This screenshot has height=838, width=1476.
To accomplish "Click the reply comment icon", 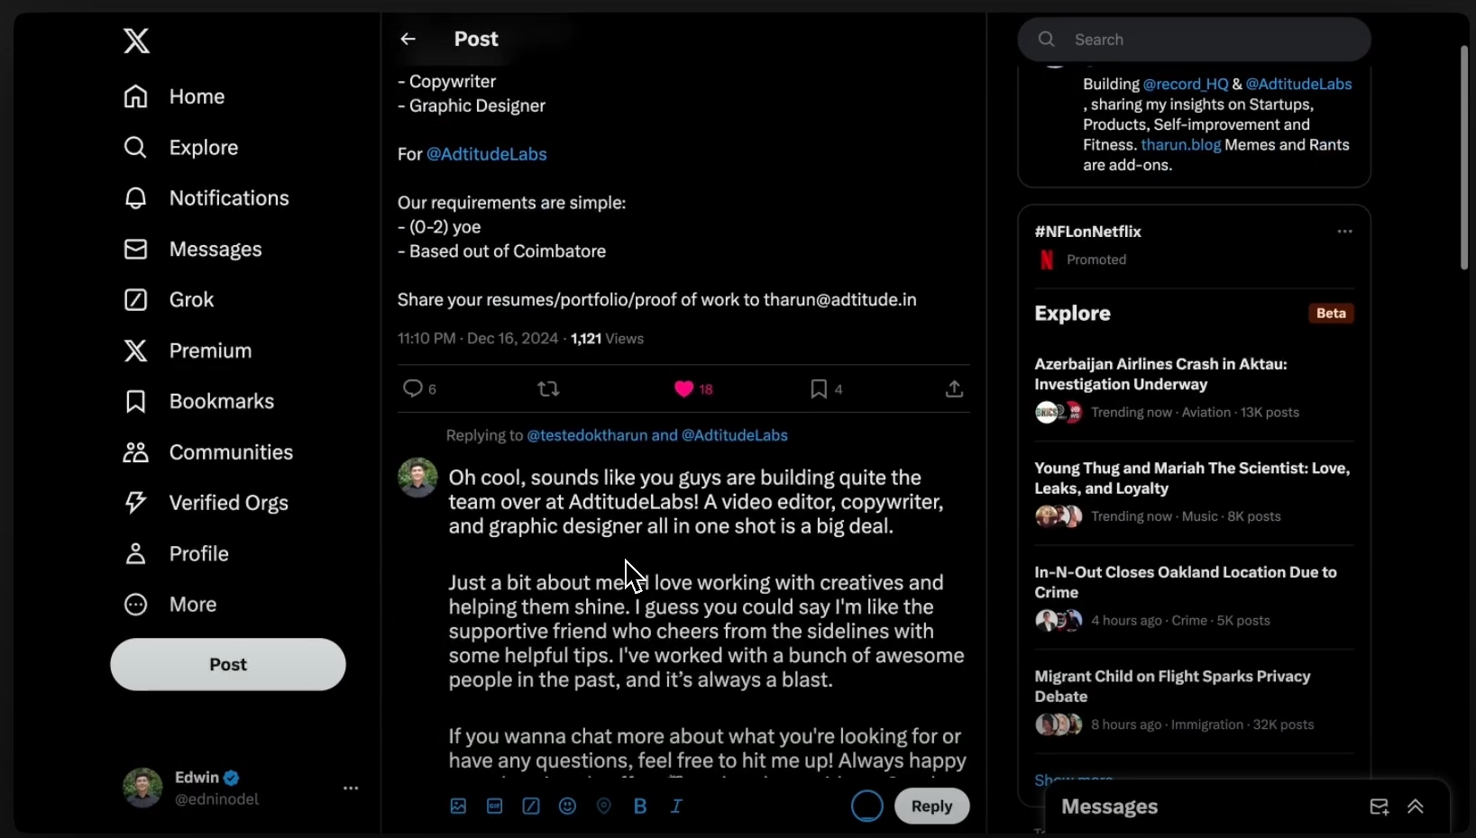I will pos(412,388).
